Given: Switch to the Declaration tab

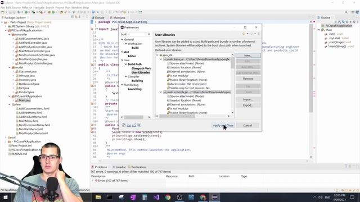Looking at the screenshot, I should (137, 167).
